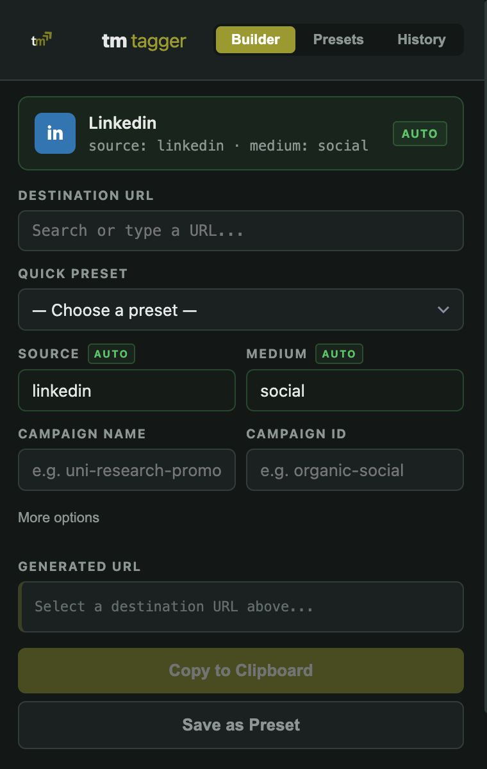Screen dimensions: 487x769
Task: Click the Source field containing linkedin
Action: click(x=127, y=390)
